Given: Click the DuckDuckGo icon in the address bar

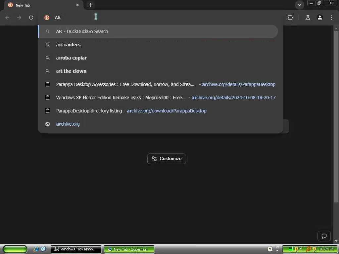Looking at the screenshot, I should tap(47, 18).
